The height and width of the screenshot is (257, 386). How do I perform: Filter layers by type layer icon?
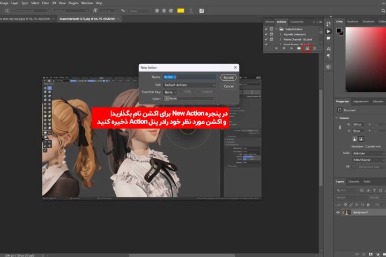[374, 191]
